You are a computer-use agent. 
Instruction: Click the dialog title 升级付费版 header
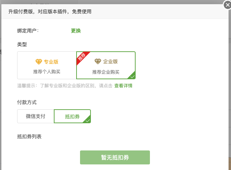click(50, 12)
